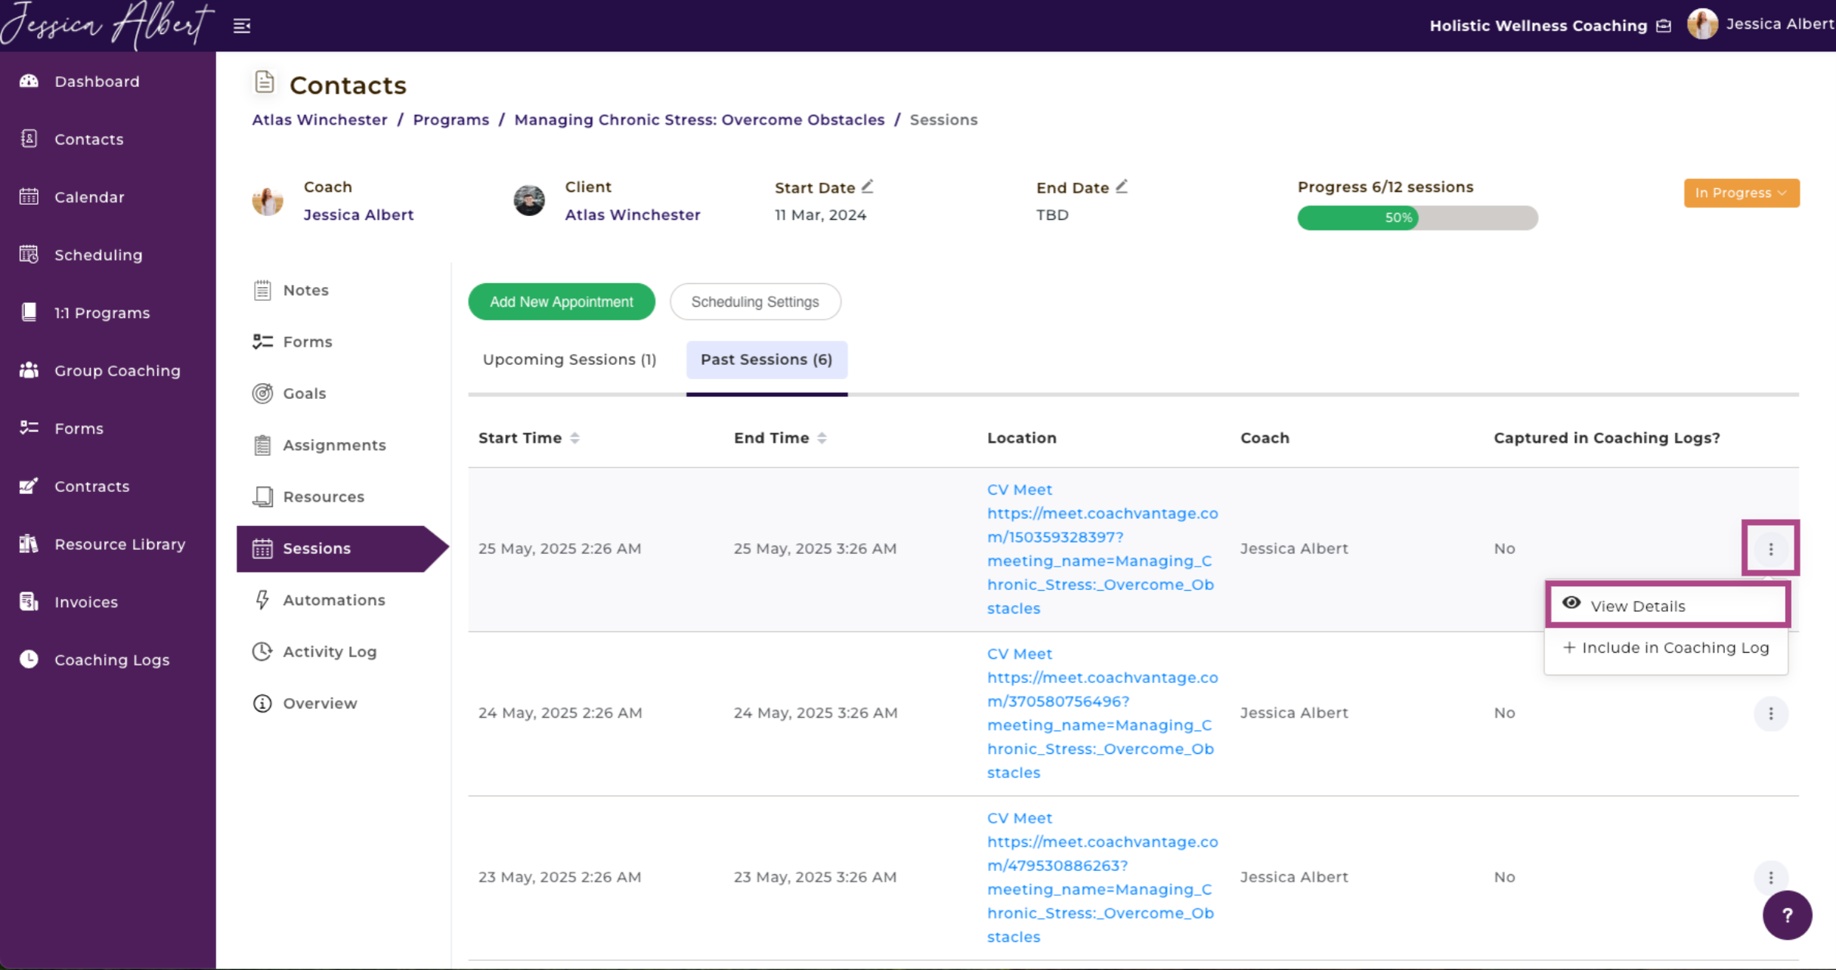Select View Details from the context menu
The image size is (1836, 970).
(x=1667, y=605)
